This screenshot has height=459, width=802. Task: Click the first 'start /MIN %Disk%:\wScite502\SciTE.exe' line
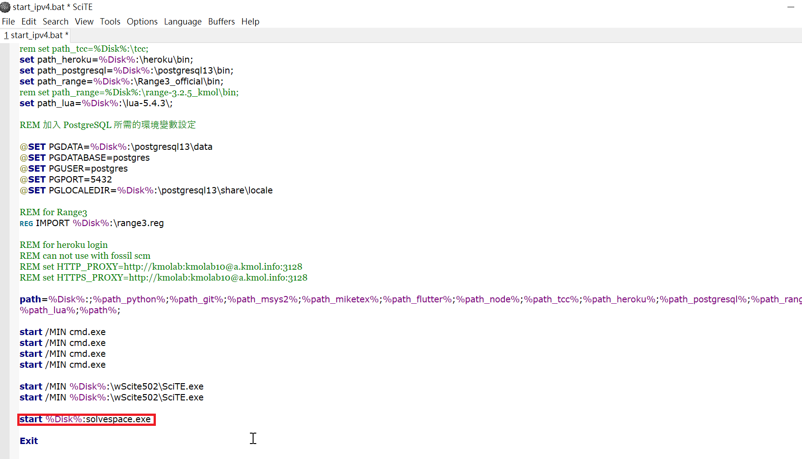(x=111, y=386)
